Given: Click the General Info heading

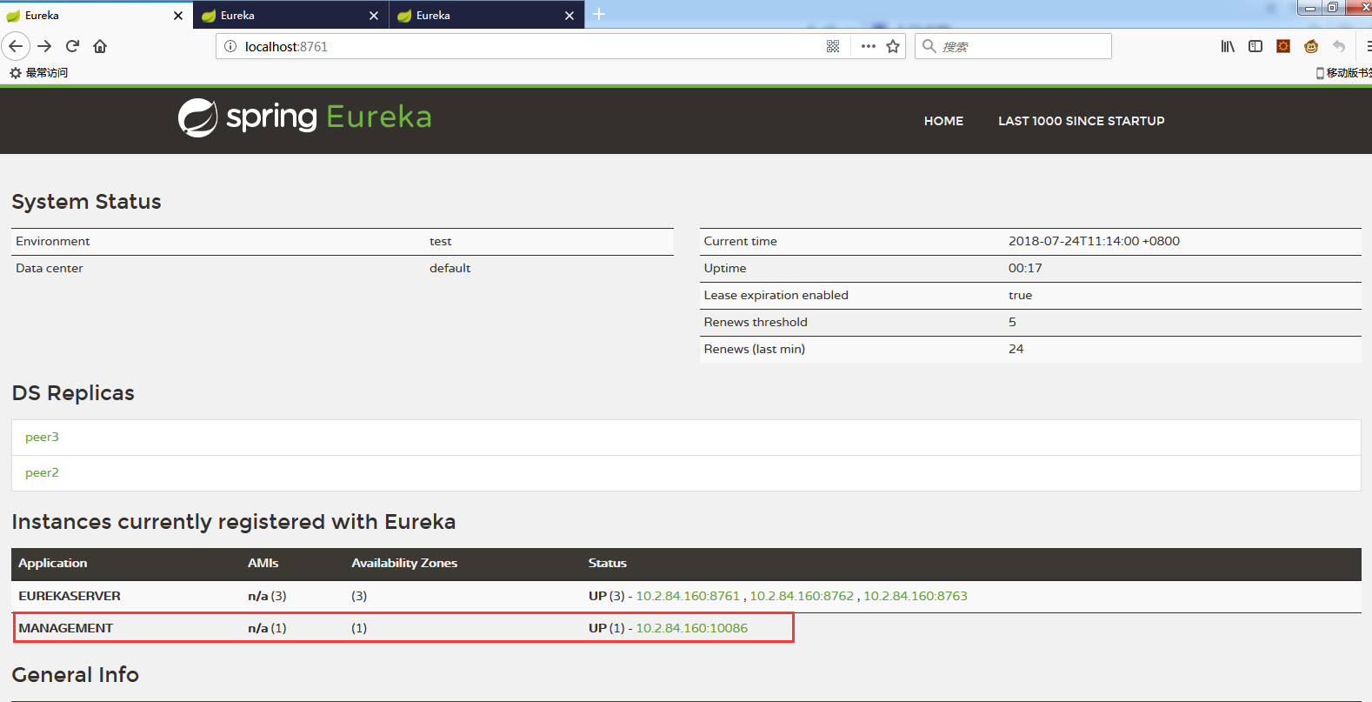Looking at the screenshot, I should 76,675.
